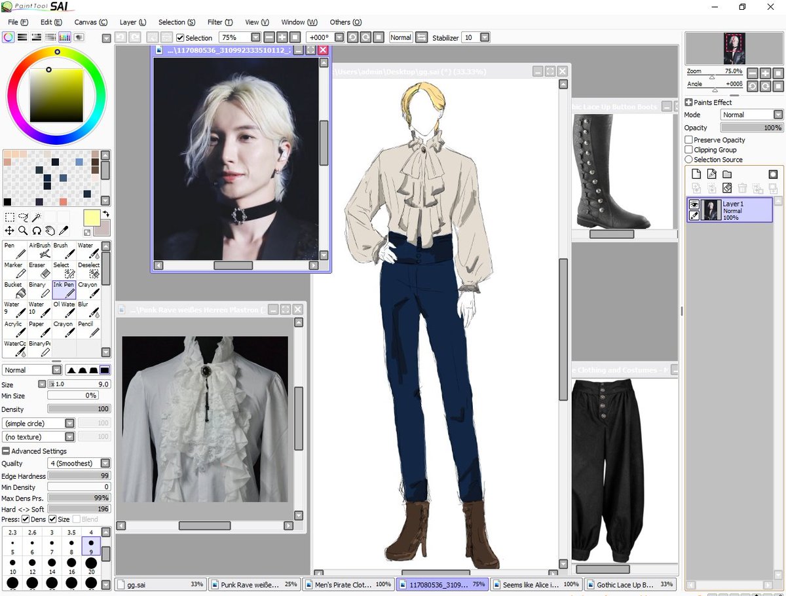Adjust the layer Opacity slider

(751, 128)
